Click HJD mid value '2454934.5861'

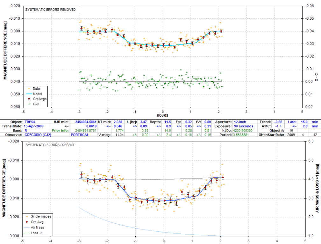pyautogui.click(x=86, y=122)
